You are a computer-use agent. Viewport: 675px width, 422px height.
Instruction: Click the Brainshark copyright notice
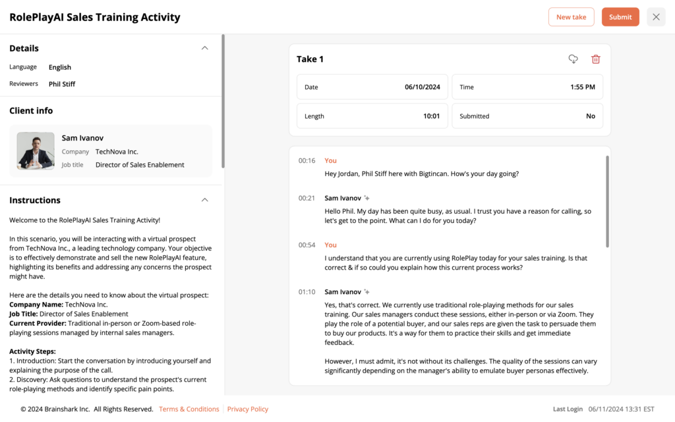87,409
